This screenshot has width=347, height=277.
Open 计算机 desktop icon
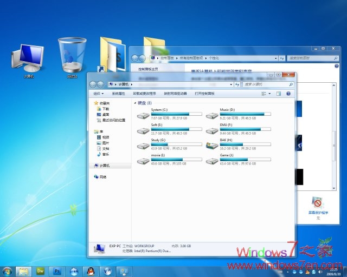pos(28,61)
